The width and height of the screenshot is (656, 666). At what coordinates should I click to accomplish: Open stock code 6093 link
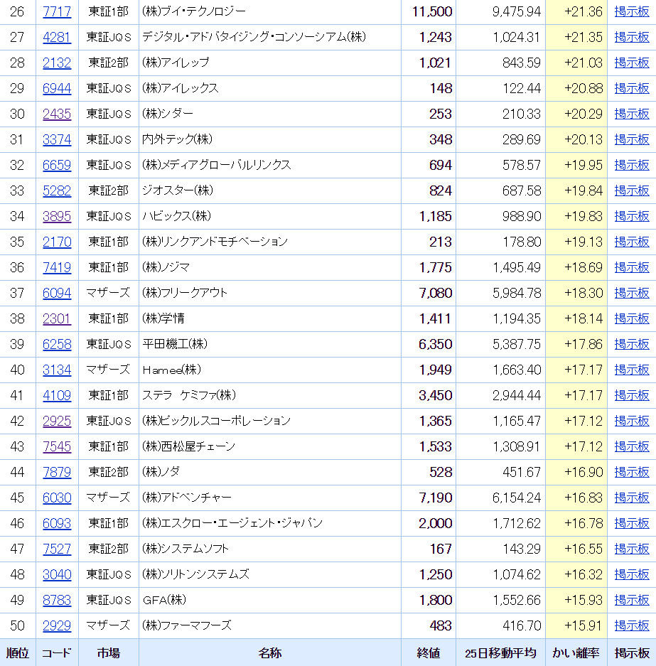(x=57, y=523)
